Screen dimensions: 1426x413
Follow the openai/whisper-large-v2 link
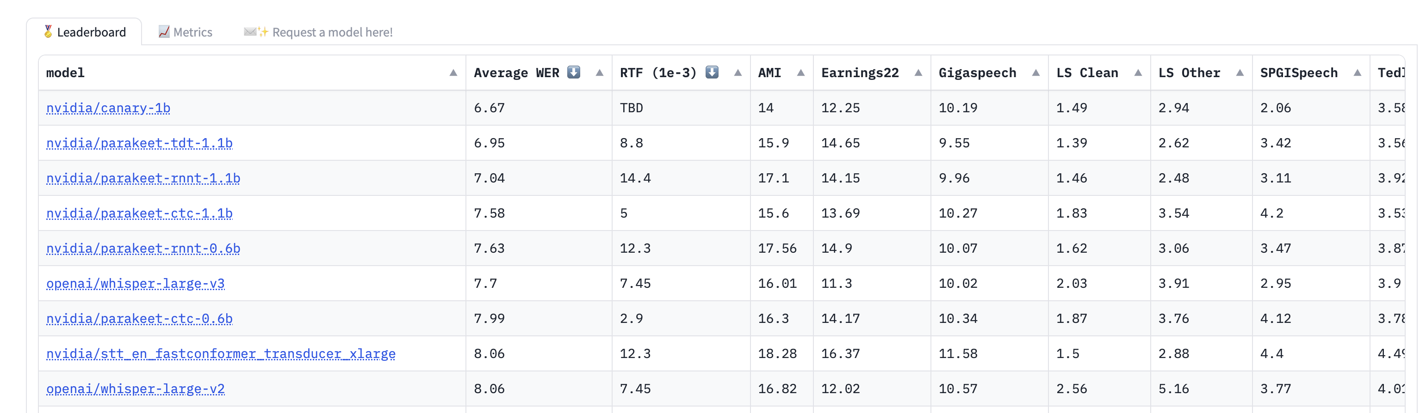point(135,389)
